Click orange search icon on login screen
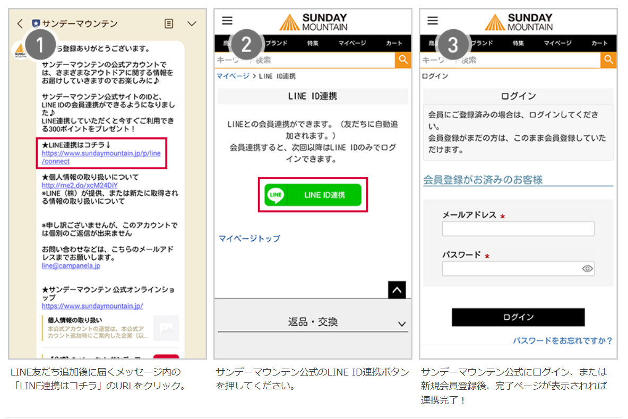The image size is (628, 419). coord(608,60)
